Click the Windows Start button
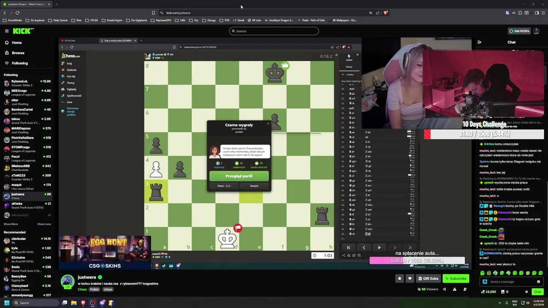This screenshot has height=308, width=548. point(6,303)
